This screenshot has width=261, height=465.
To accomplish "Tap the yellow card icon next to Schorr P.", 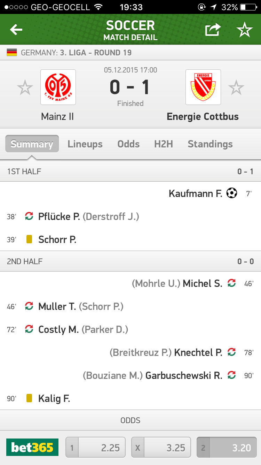I will click(x=29, y=239).
